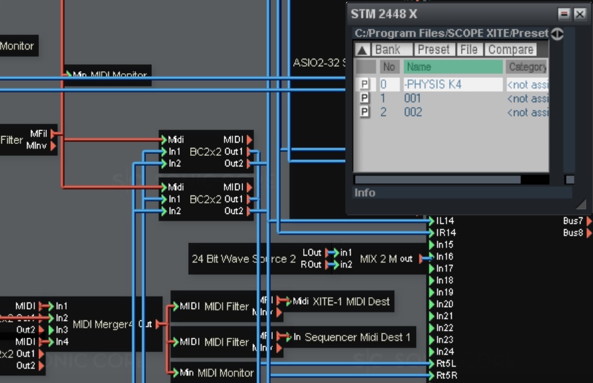Click LOut pad of 24 Bit Wave Source 2
This screenshot has height=383, width=593.
[x=328, y=252]
